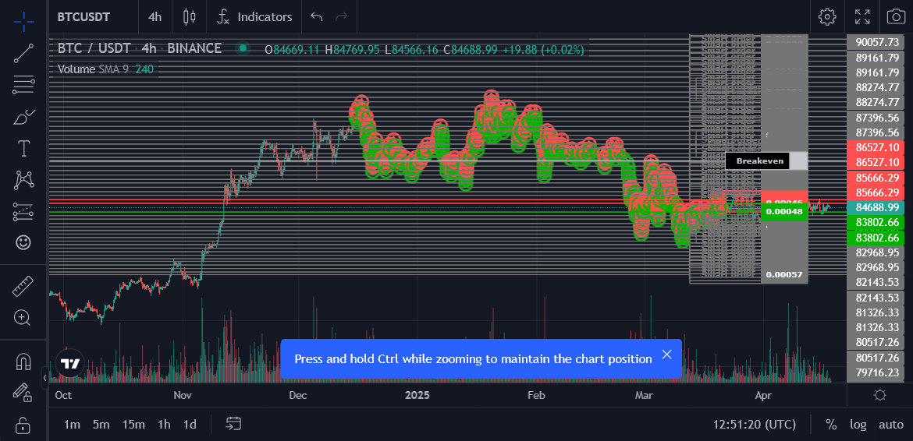Undo the last chart action

317,17
